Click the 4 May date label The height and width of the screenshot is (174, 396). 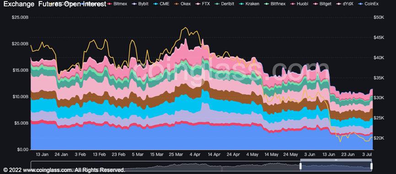pyautogui.click(x=252, y=154)
